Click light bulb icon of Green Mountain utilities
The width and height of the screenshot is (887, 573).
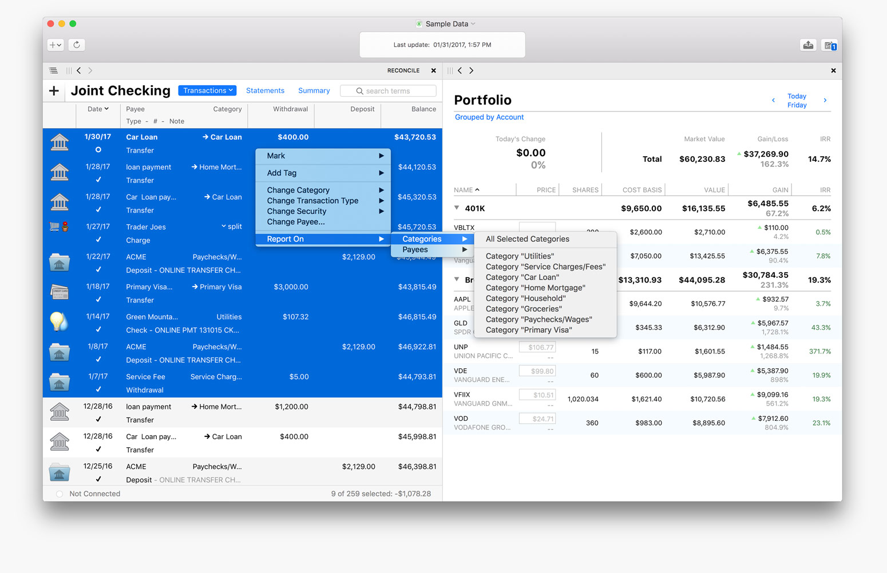point(59,321)
